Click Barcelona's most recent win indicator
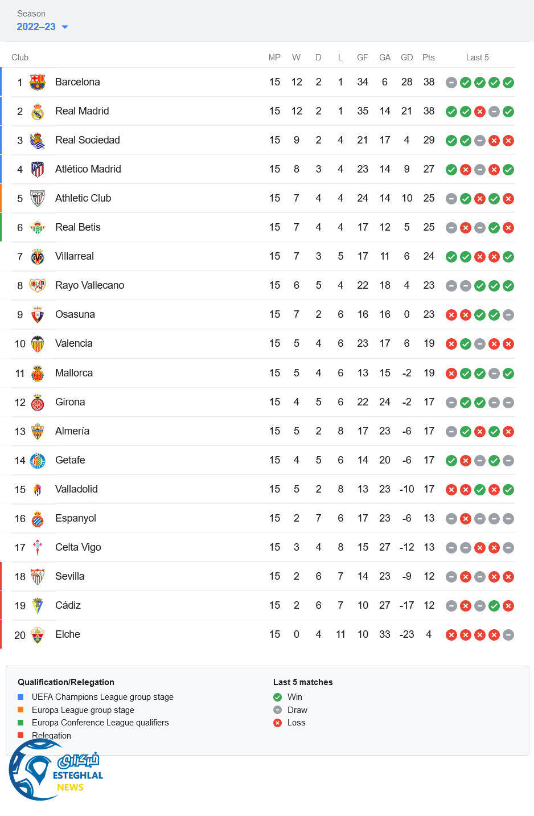The width and height of the screenshot is (534, 816). (x=508, y=83)
